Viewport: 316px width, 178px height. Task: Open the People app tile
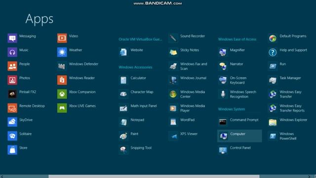[12, 66]
